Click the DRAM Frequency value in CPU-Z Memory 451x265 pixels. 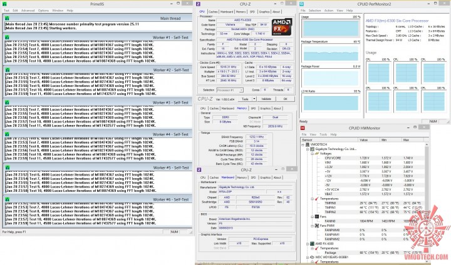tap(256, 137)
